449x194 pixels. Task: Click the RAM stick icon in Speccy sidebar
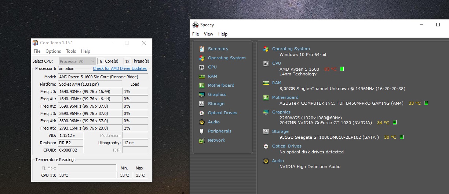(201, 76)
